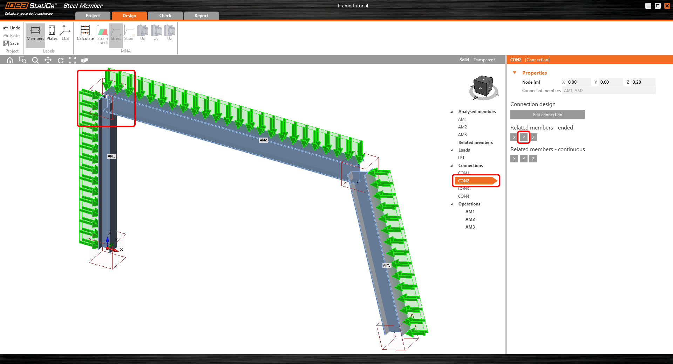Collapse the Connections tree node
This screenshot has width=673, height=364.
coord(451,166)
